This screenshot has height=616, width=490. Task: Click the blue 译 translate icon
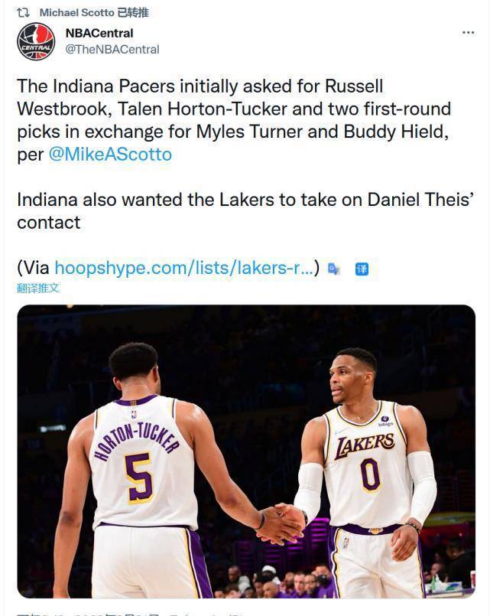[x=362, y=269]
